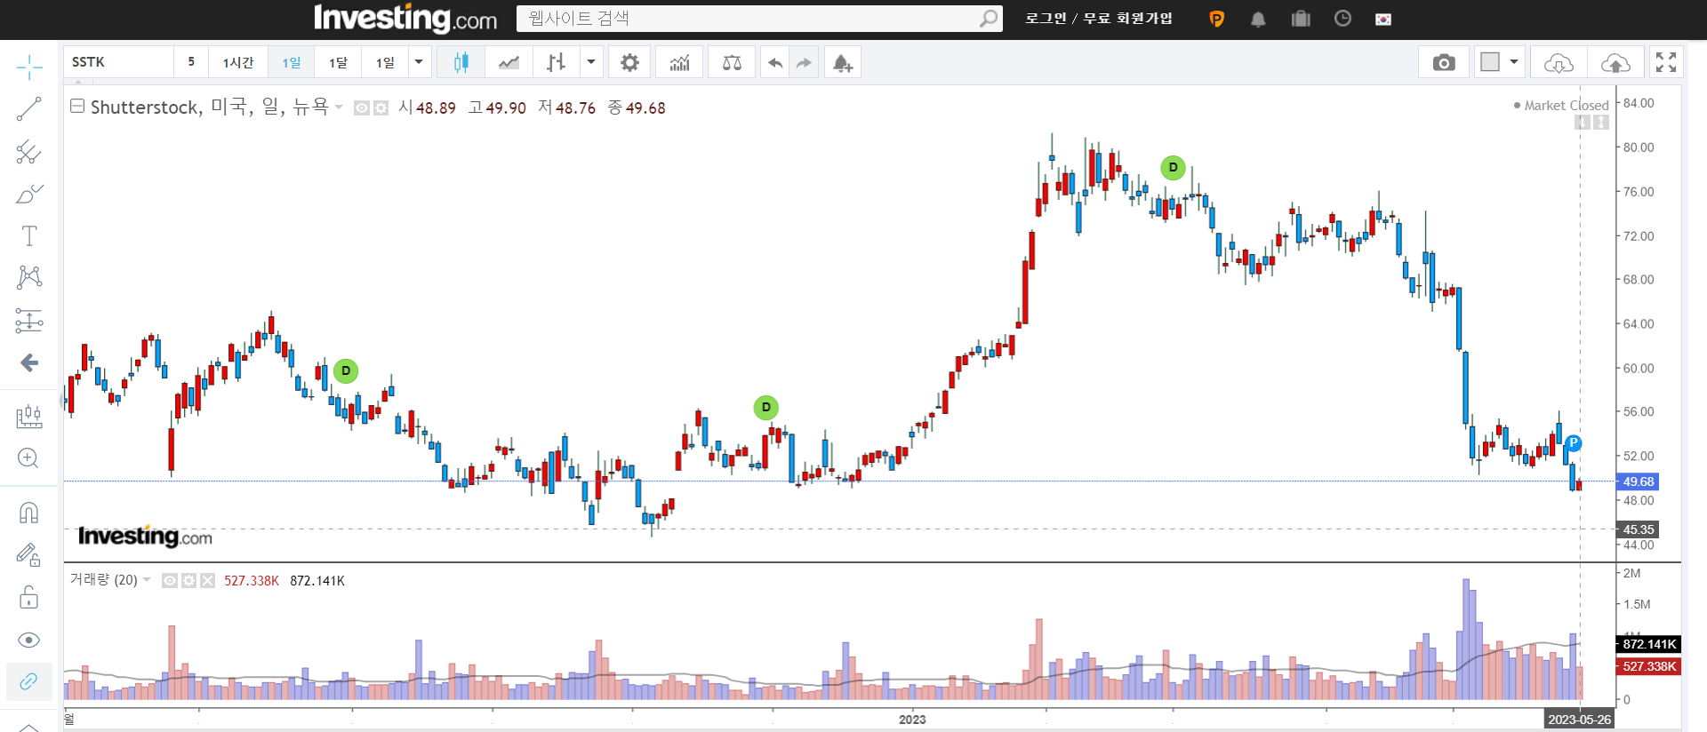Open chart properties gear settings
The width and height of the screenshot is (1707, 732).
[x=629, y=62]
